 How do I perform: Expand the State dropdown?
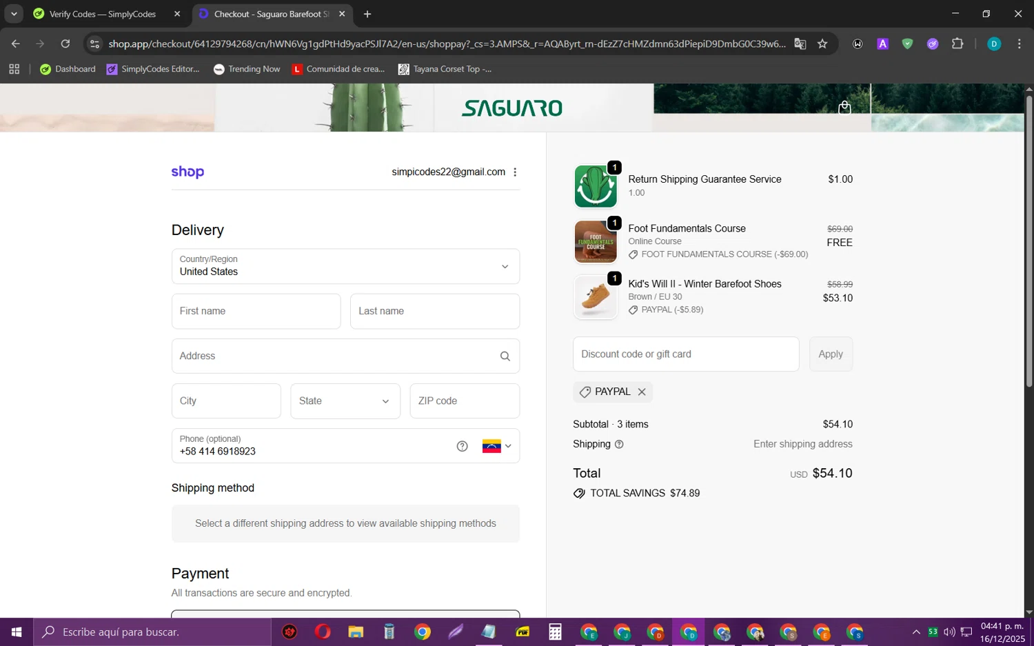[x=345, y=401]
